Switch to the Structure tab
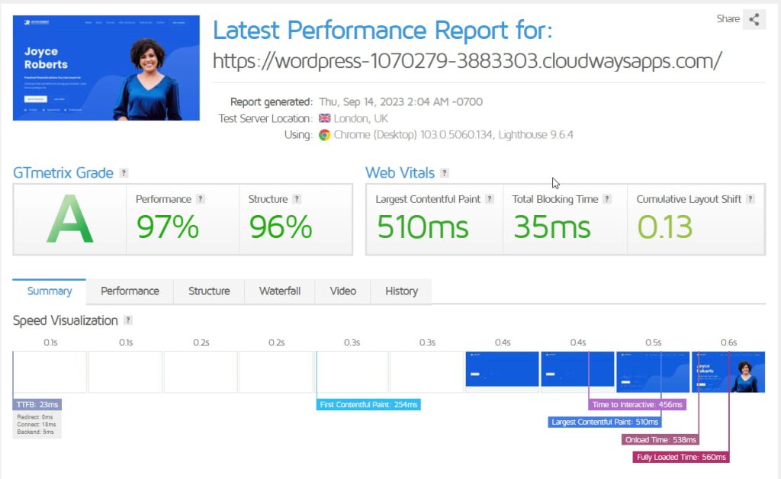This screenshot has height=479, width=781. (209, 291)
